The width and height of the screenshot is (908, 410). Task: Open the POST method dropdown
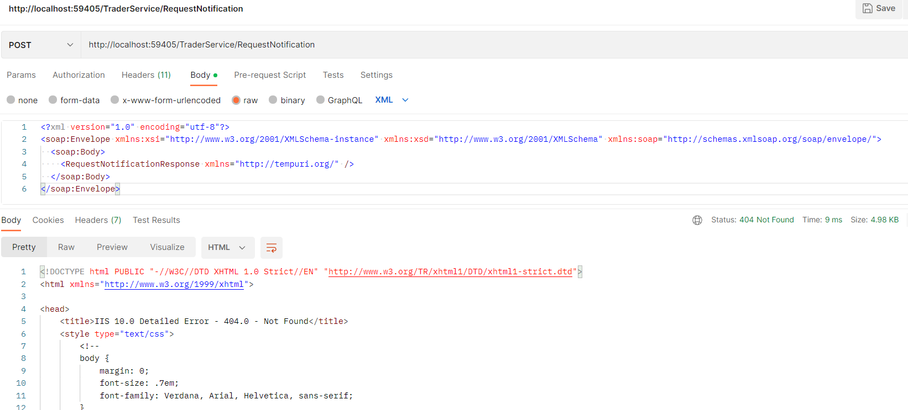click(41, 45)
